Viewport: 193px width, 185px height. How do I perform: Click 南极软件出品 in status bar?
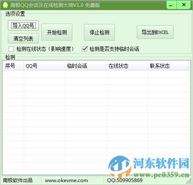pos(18,180)
